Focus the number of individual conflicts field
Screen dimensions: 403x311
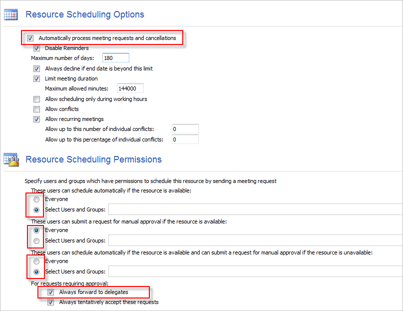(x=185, y=129)
